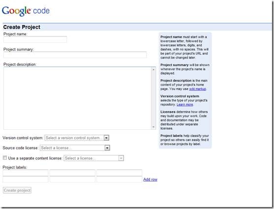The image size is (274, 209).
Task: Click the 'Source code license:' label
Action: pyautogui.click(x=21, y=148)
